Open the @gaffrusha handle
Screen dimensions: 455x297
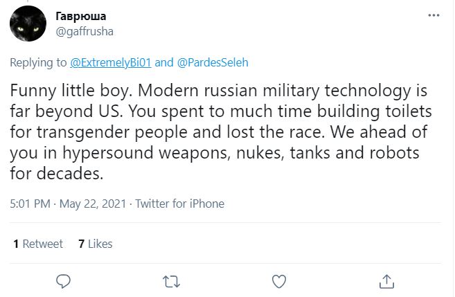(84, 32)
